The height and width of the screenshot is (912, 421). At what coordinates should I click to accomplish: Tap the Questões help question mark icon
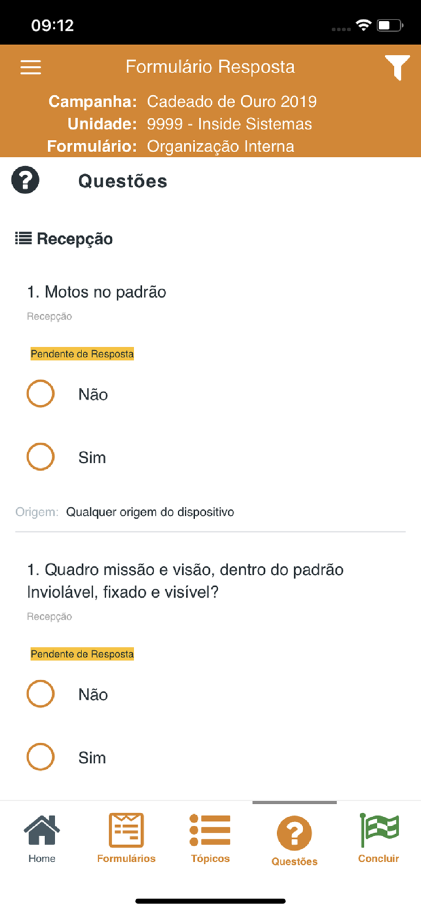[25, 180]
